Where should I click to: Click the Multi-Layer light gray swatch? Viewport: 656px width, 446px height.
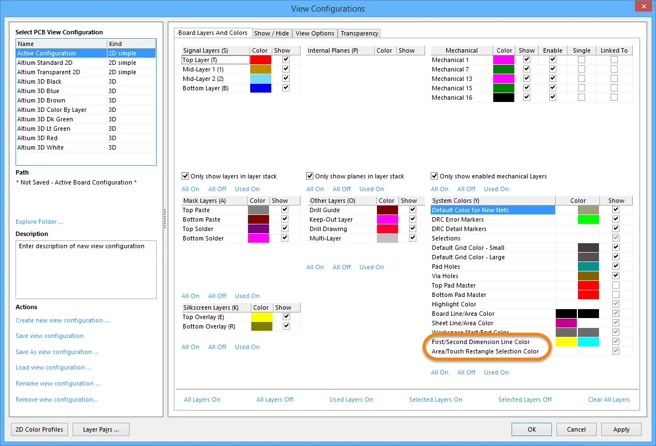click(x=388, y=238)
